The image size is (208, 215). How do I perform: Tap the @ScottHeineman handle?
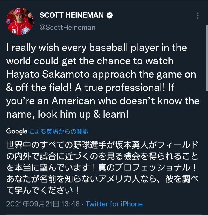[67, 28]
